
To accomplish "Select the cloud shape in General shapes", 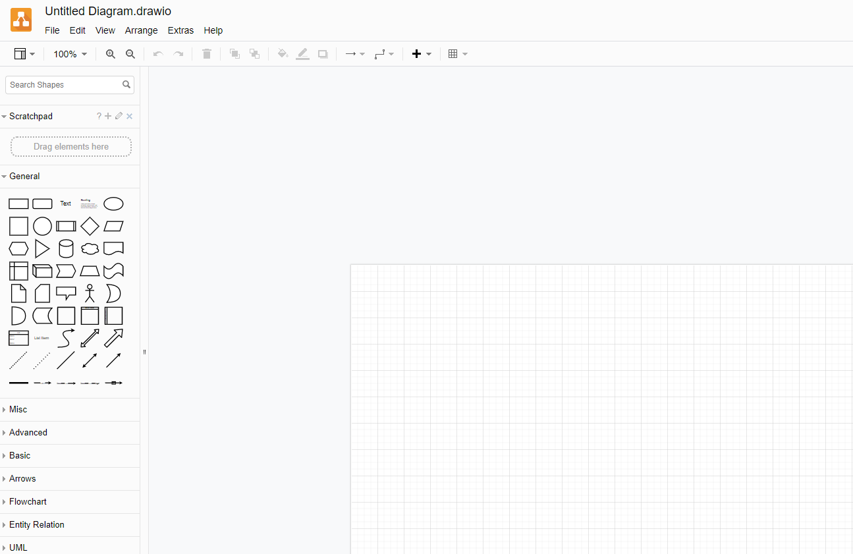I will [x=90, y=248].
